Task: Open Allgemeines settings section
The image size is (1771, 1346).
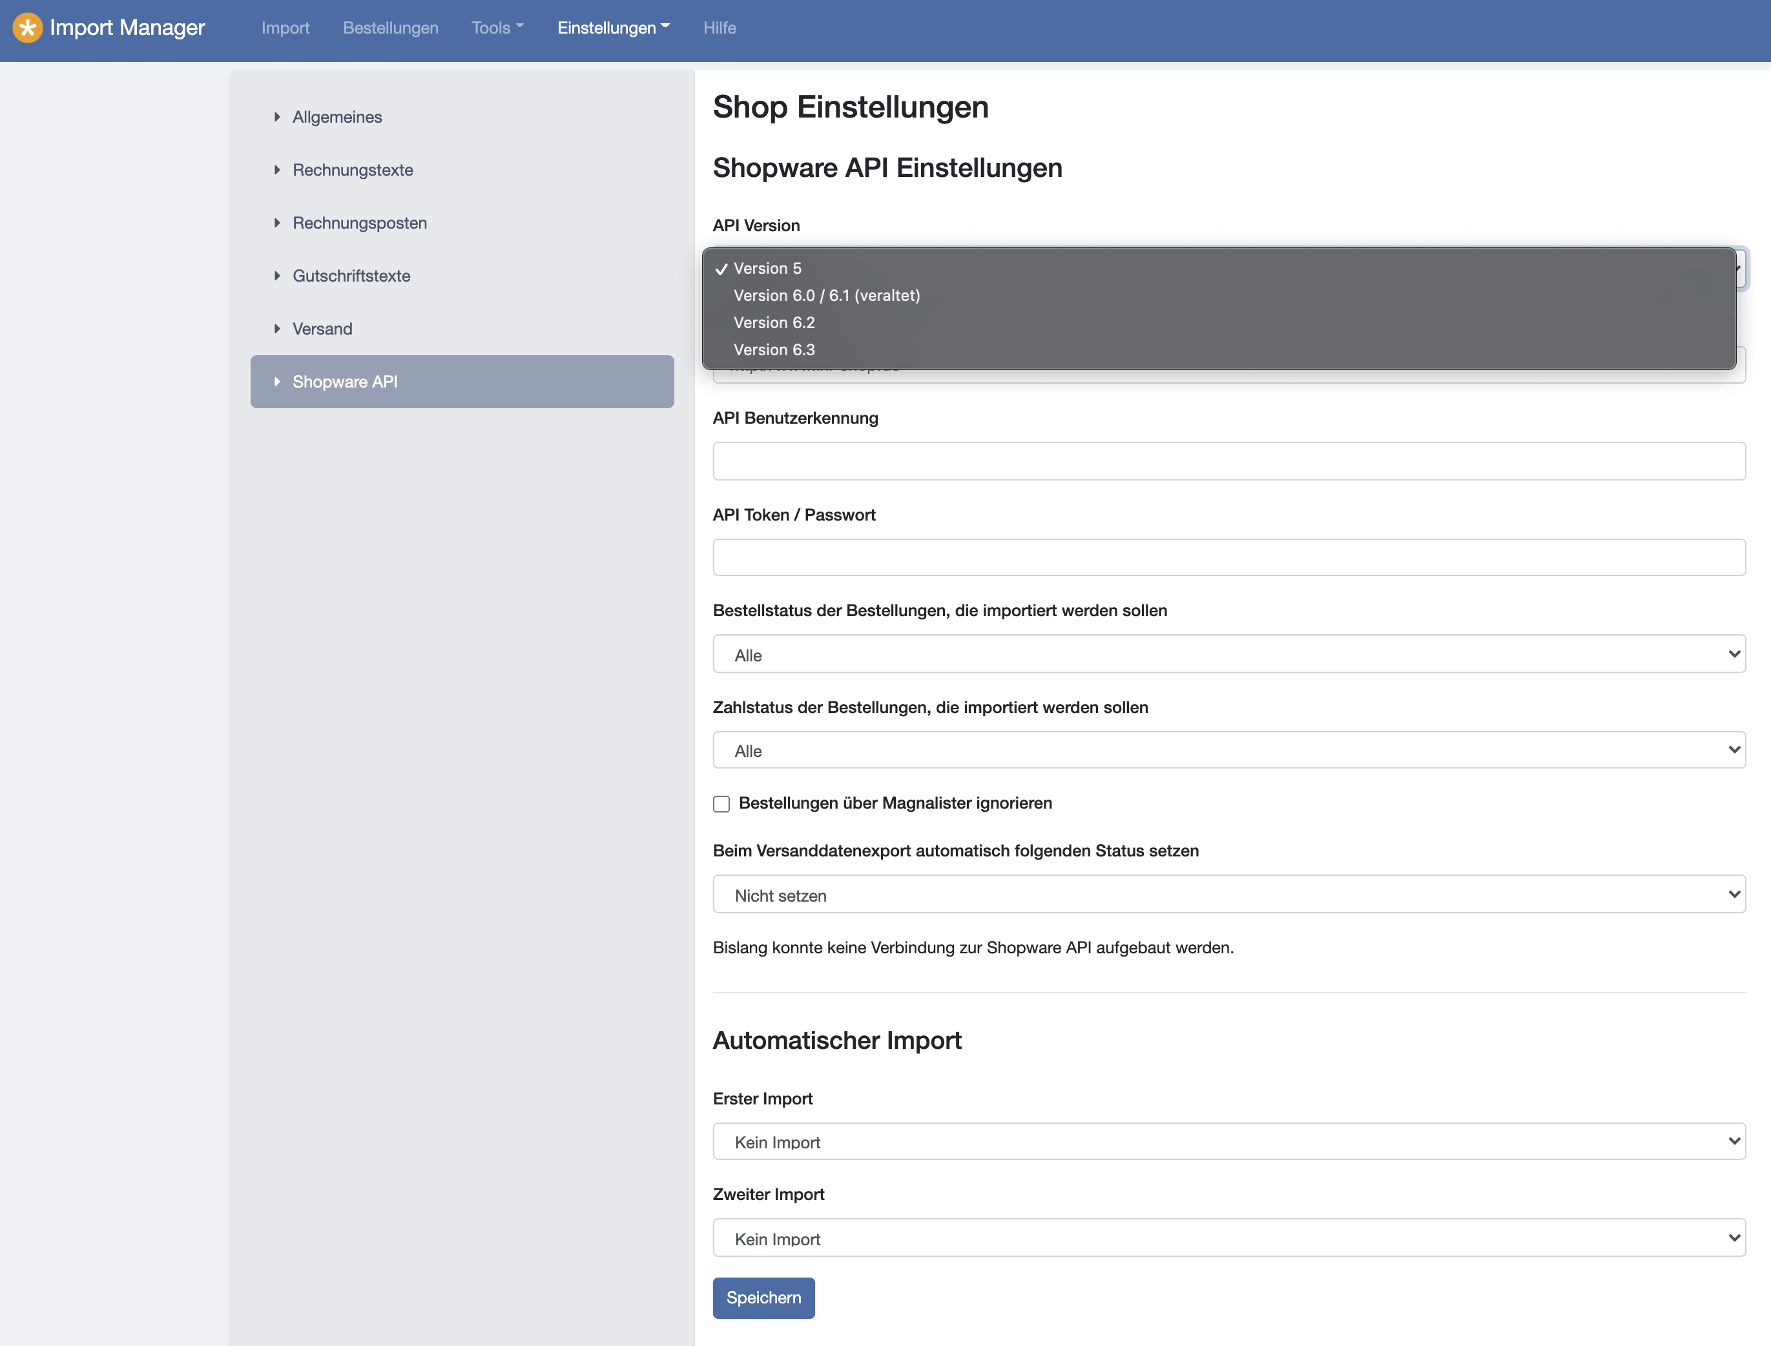Action: (462, 117)
